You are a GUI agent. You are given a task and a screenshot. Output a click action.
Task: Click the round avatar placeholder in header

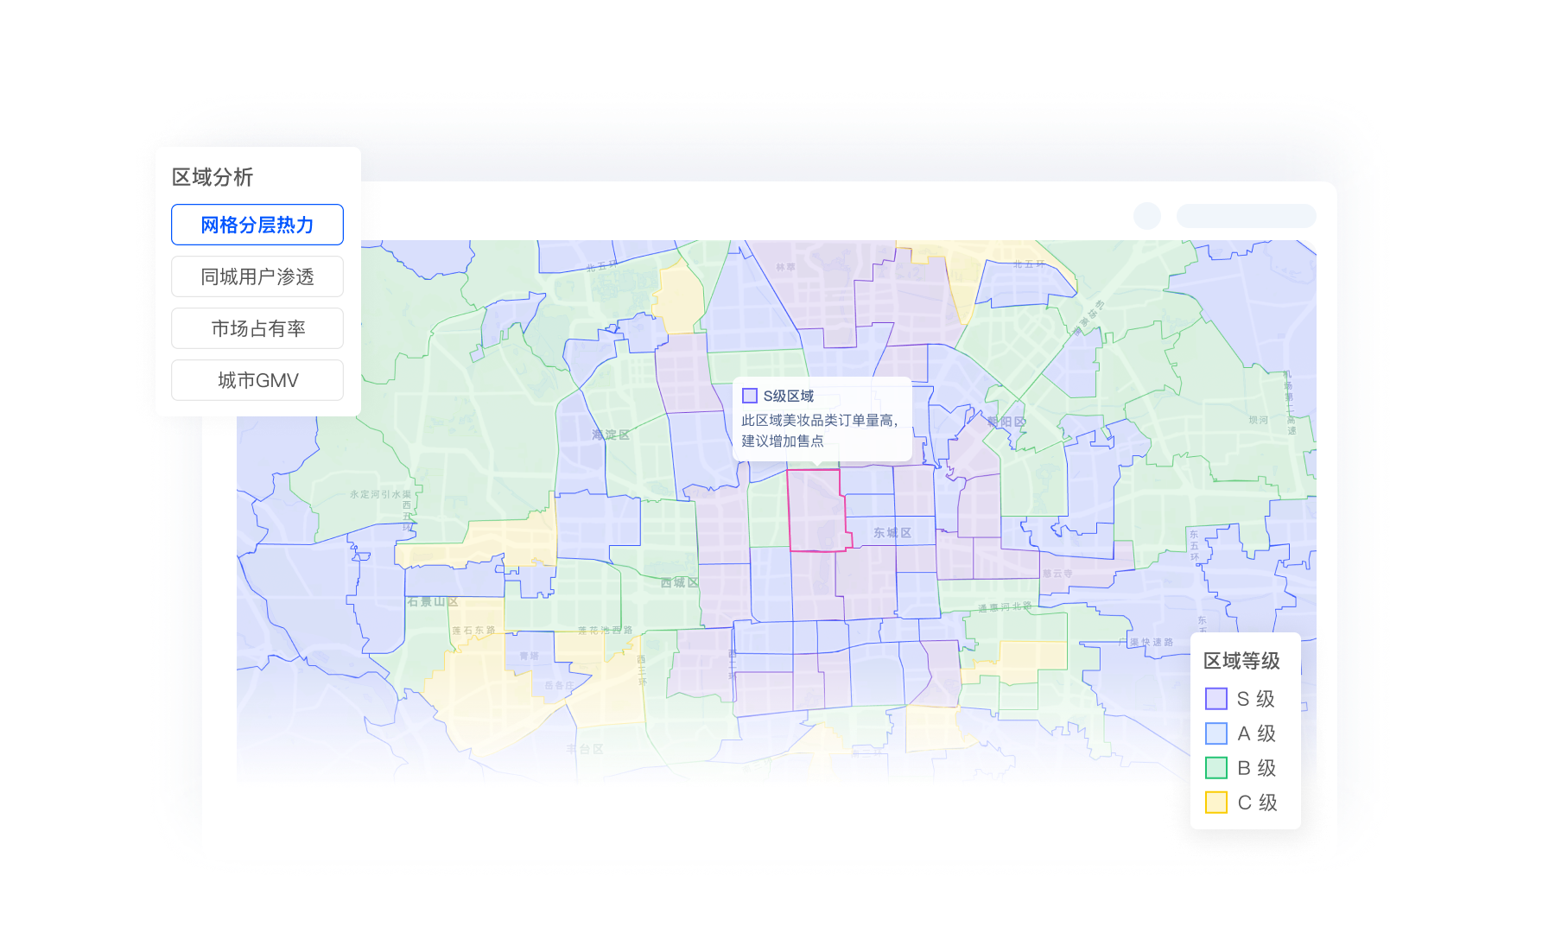(x=1147, y=216)
